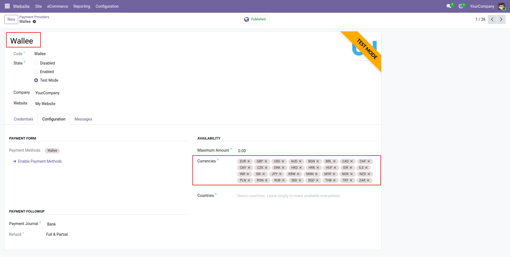Open the record pager counter 1 / 26
This screenshot has width=510, height=257.
pyautogui.click(x=480, y=19)
